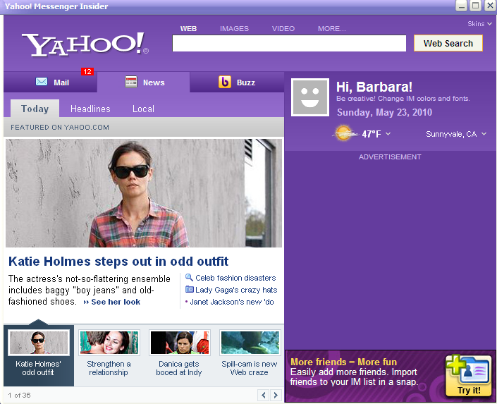Go to next featured stories page arrow
497x404 pixels.
click(x=276, y=395)
